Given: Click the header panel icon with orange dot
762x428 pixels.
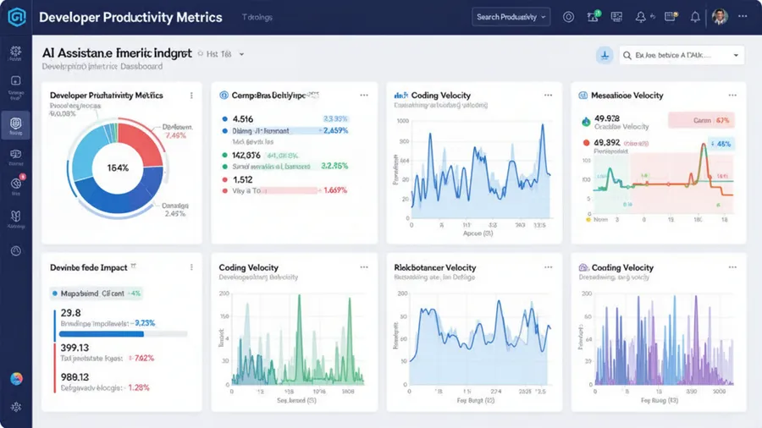Looking at the screenshot, I should coord(671,17).
